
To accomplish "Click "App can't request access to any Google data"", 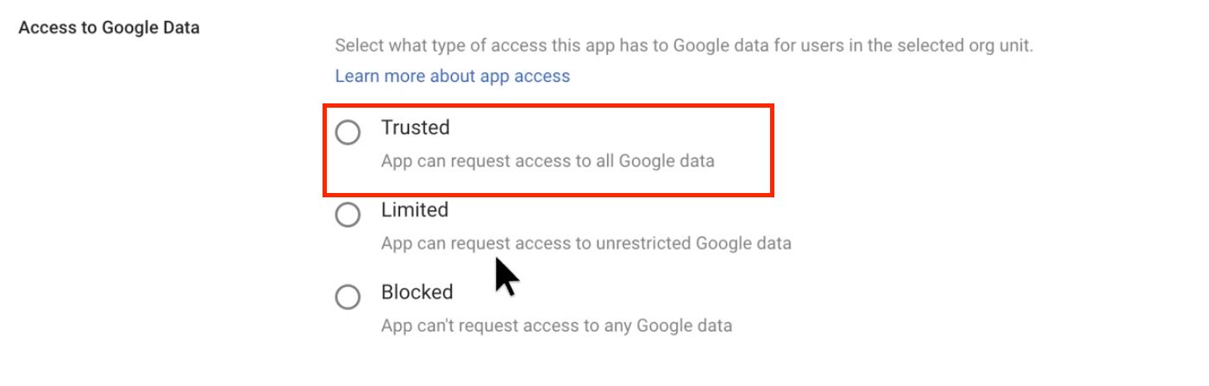I will tap(556, 326).
